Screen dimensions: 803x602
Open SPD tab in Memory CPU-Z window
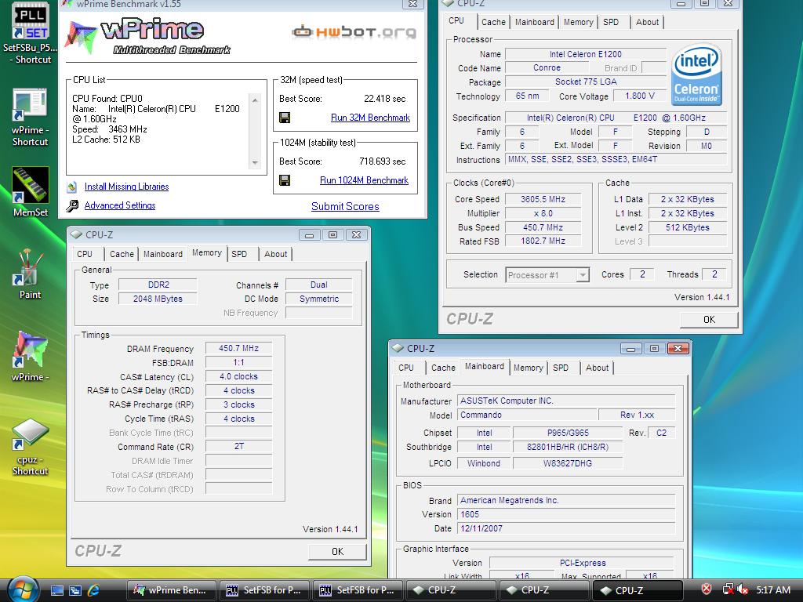239,254
